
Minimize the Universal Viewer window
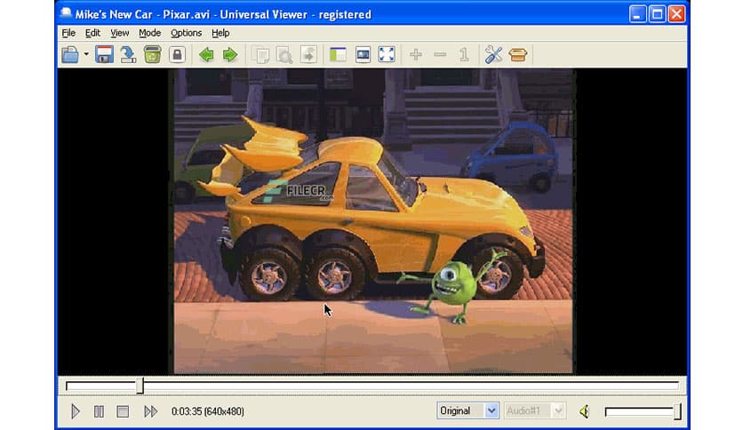click(x=638, y=14)
